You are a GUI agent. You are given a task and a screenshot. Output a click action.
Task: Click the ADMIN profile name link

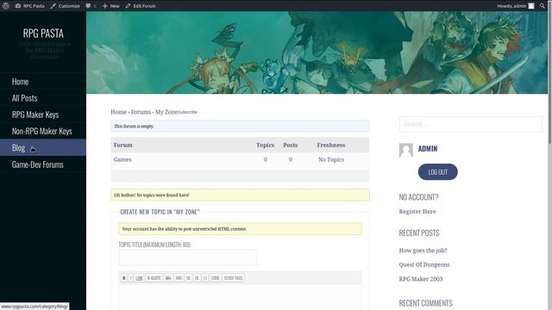click(x=428, y=149)
